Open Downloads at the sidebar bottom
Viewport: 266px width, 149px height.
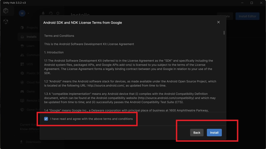(30, 142)
